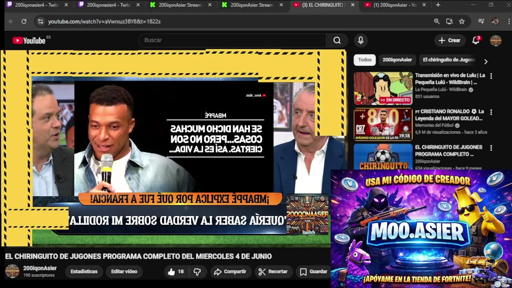Screen dimensions: 512x288
Task: Open 200iqonAsier channel name link
Action: point(40,268)
